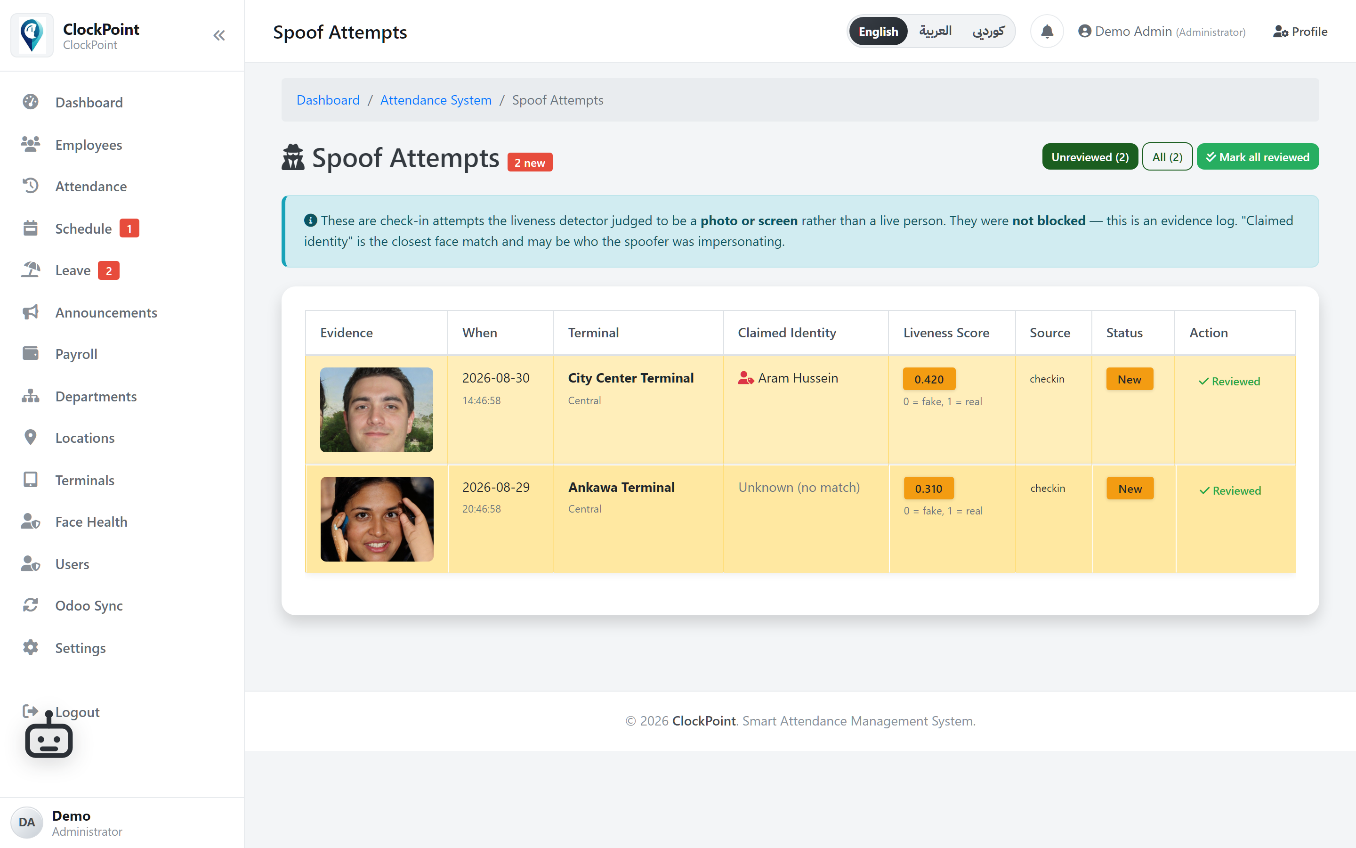Go to Dashboard breadcrumb link
Viewport: 1356px width, 848px height.
(x=328, y=100)
